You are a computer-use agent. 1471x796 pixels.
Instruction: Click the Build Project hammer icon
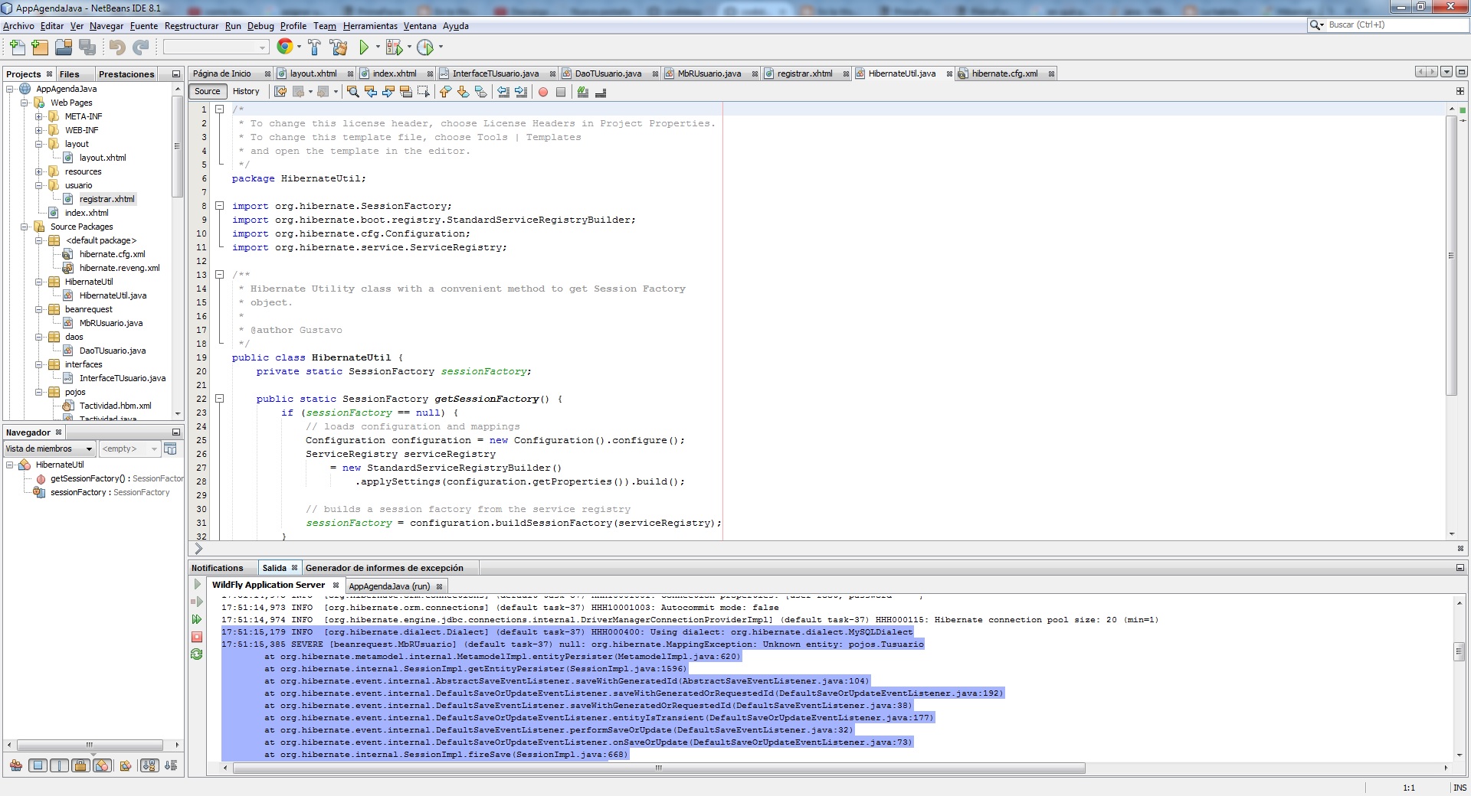click(314, 47)
